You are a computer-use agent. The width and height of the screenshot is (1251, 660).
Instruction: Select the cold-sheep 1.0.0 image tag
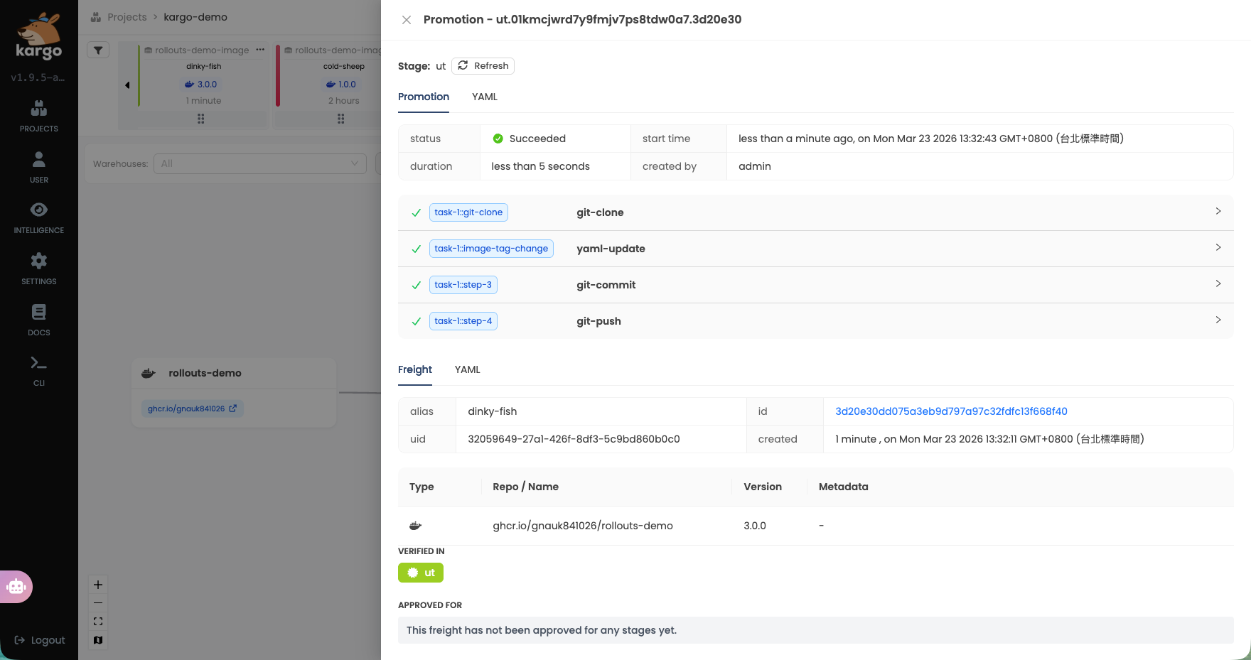(x=341, y=84)
